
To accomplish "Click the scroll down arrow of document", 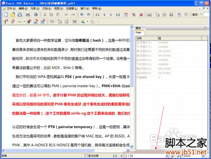I will [132, 147].
